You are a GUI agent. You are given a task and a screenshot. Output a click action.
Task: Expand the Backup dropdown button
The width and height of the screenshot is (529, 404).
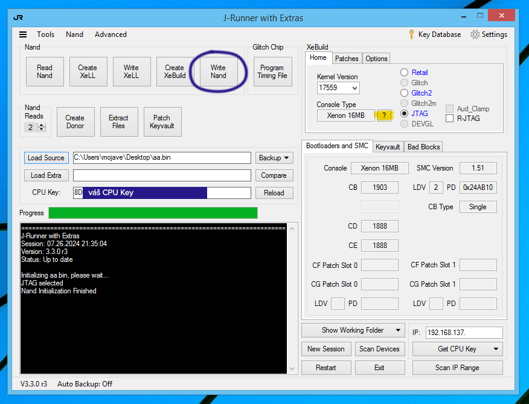274,158
